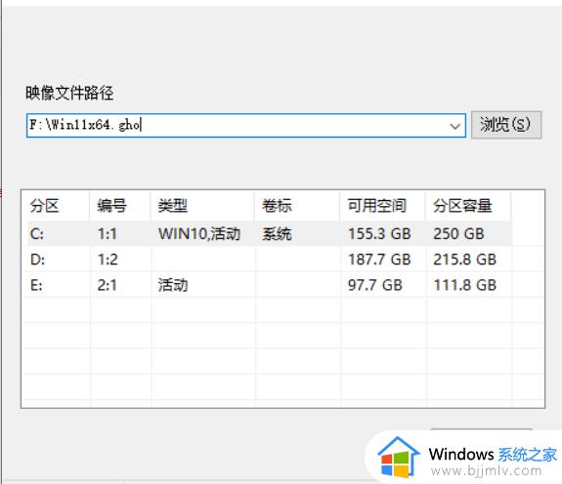The height and width of the screenshot is (484, 562).
Task: Click the 浏览(S) browse button
Action: pyautogui.click(x=506, y=125)
